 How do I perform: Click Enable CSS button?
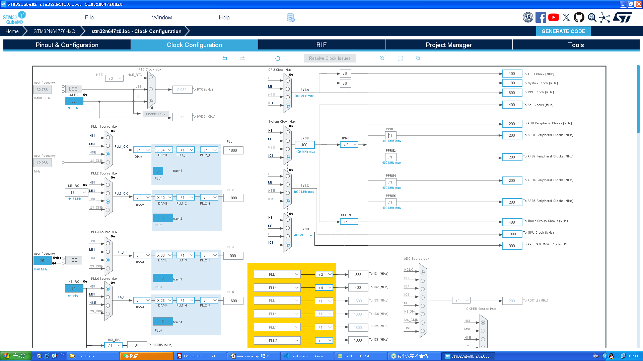tap(155, 114)
